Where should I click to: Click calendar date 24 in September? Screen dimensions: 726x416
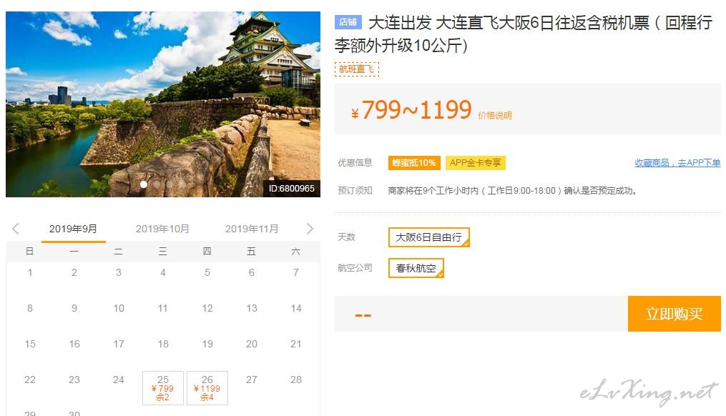119,380
